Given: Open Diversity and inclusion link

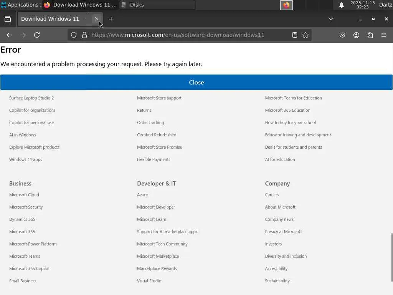Looking at the screenshot, I should [x=286, y=256].
